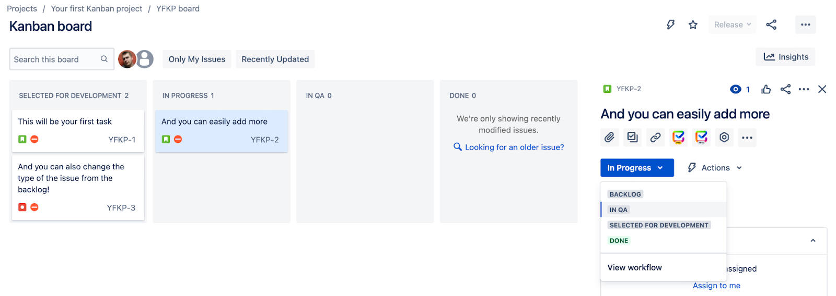Open the Release dropdown

[x=732, y=24]
